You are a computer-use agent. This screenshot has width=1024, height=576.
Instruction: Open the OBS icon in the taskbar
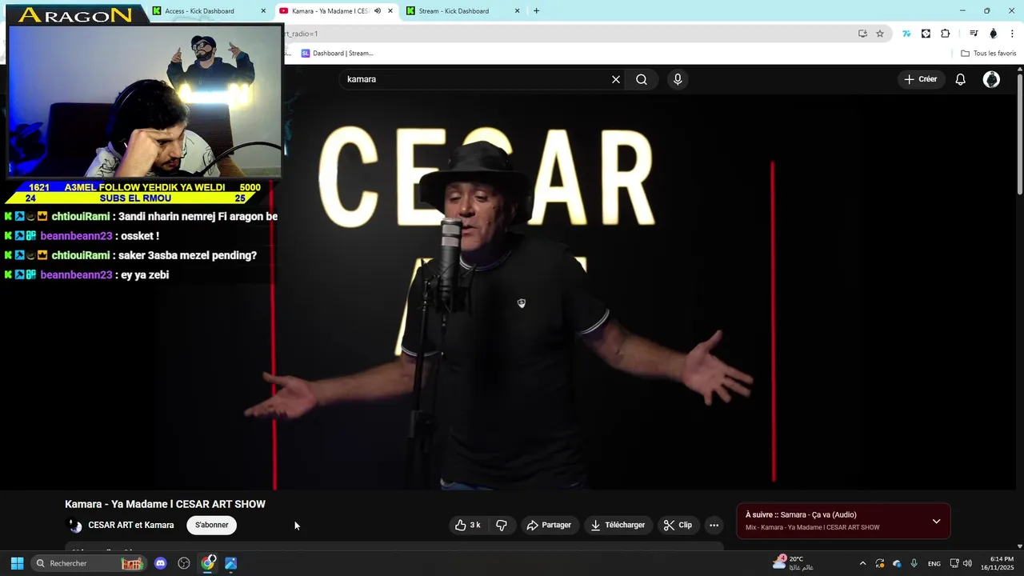point(184,563)
